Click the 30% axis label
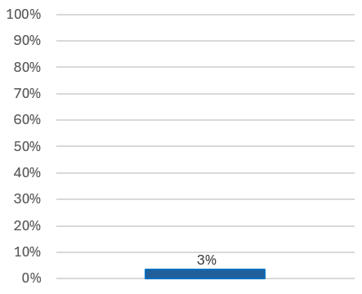362x294 pixels. click(x=27, y=199)
